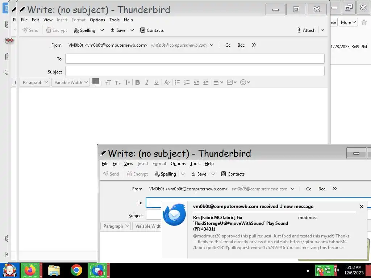Click Send in the back compose window
This screenshot has height=278, width=371.
(x=30, y=30)
